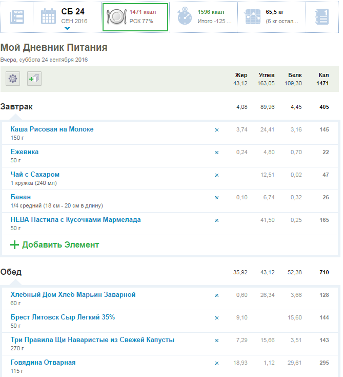Remove Брест Литовск Сыр Легкий 35%

(x=216, y=318)
